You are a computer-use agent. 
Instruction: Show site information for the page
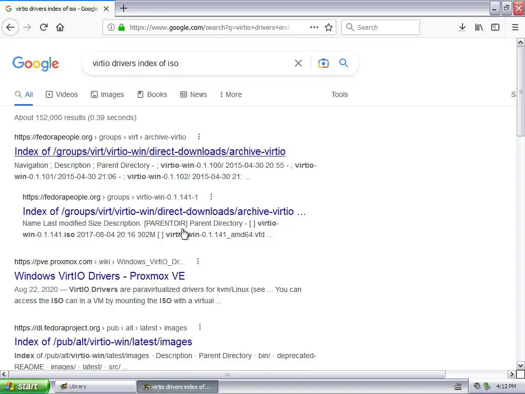[111, 27]
